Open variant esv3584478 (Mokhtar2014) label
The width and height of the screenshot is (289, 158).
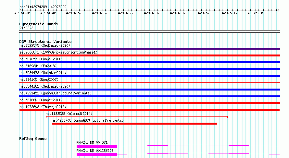[x=43, y=73]
